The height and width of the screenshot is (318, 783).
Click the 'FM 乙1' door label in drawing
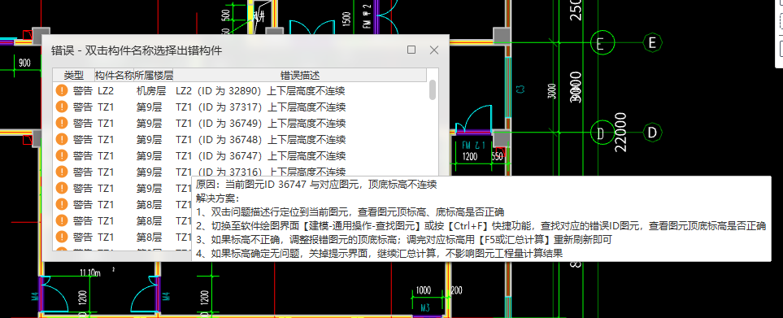[474, 146]
